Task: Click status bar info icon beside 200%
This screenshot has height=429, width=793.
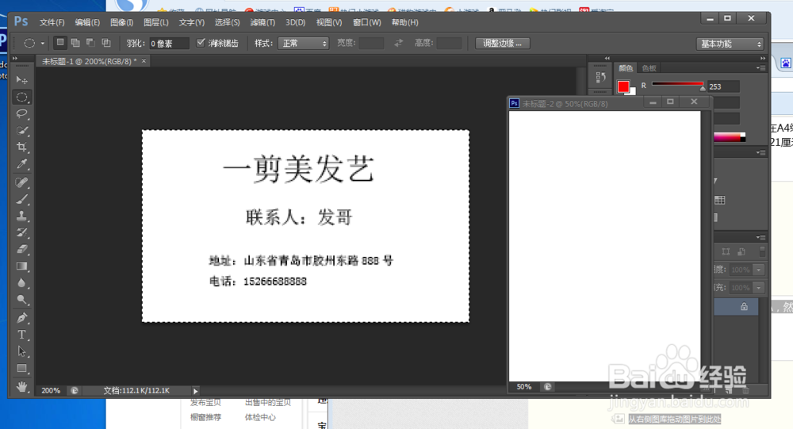Action: (75, 391)
